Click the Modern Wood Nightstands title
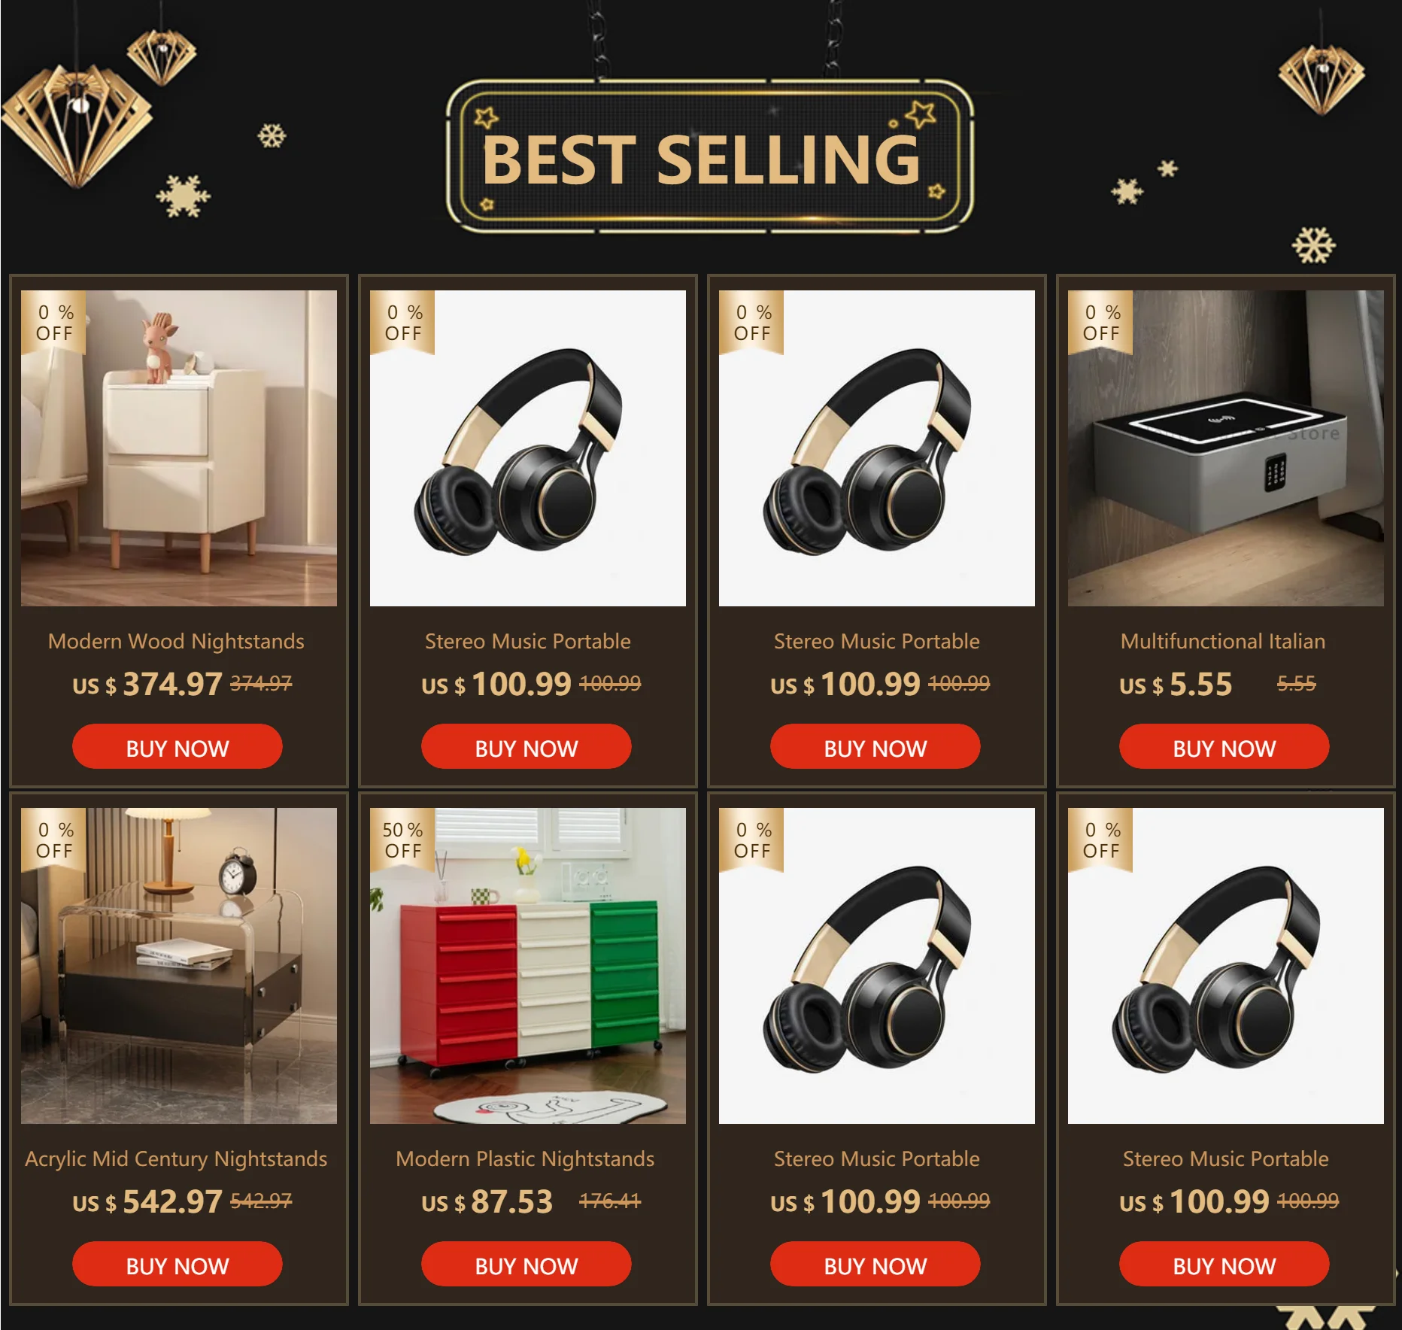Viewport: 1402px width, 1330px height. click(176, 641)
